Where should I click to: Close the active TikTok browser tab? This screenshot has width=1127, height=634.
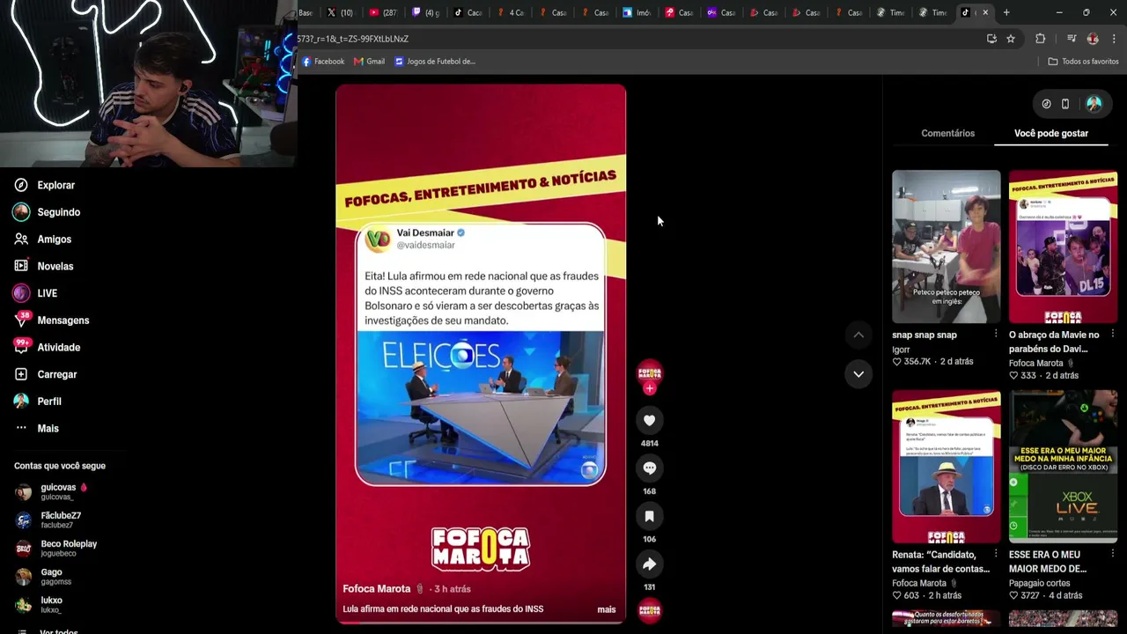point(985,12)
